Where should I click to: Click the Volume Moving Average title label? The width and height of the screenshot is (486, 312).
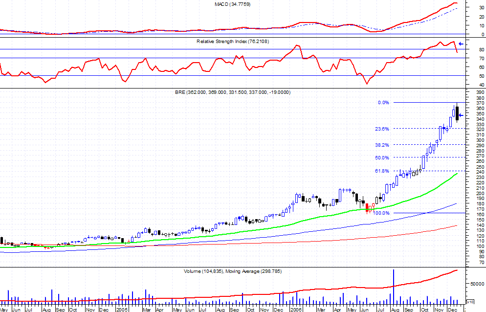coord(233,271)
